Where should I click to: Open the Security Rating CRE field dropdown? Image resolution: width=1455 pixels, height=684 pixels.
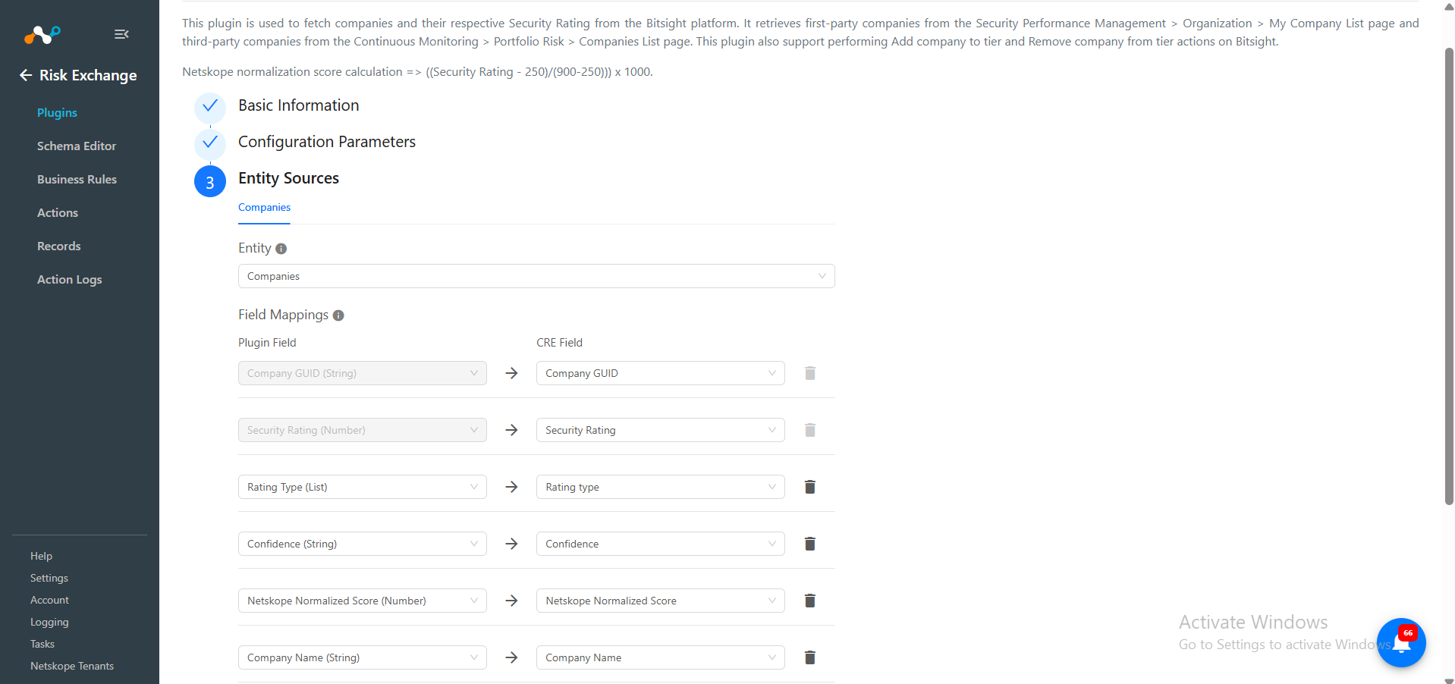(661, 430)
